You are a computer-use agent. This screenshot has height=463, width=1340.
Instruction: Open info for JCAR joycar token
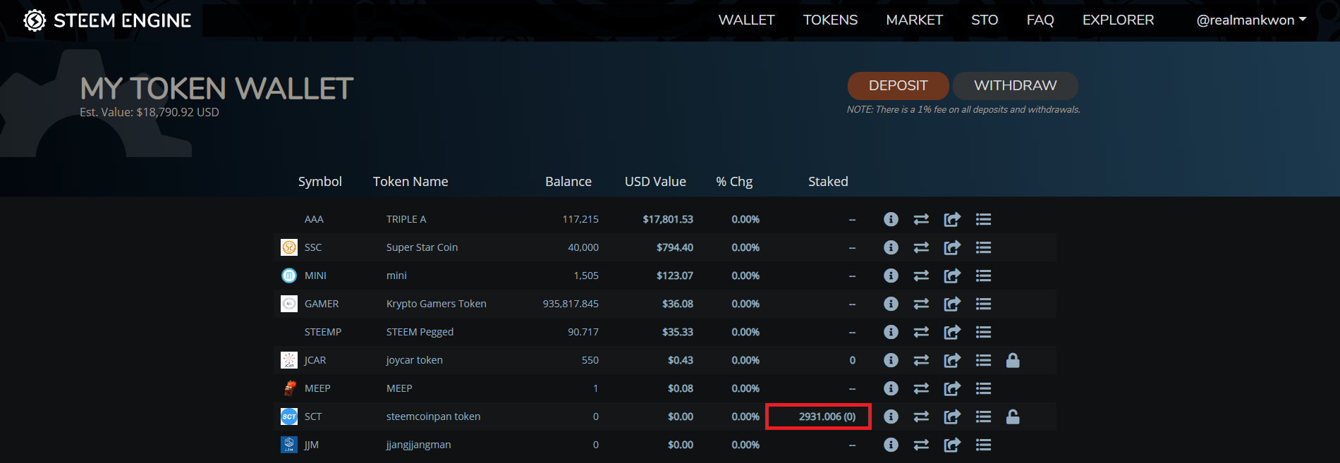(x=891, y=360)
